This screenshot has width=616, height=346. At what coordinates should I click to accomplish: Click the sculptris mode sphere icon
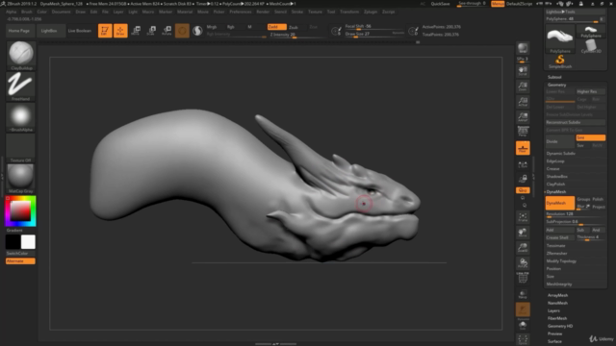tap(197, 31)
